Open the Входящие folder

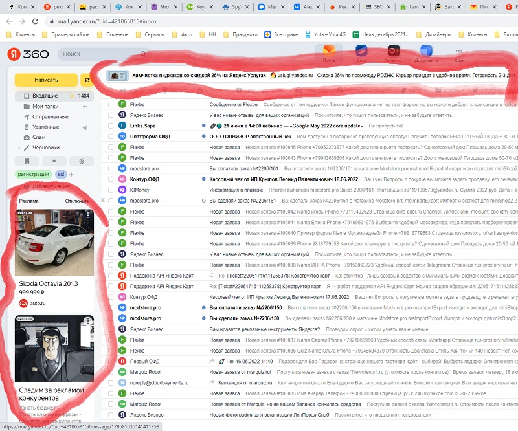click(x=54, y=96)
